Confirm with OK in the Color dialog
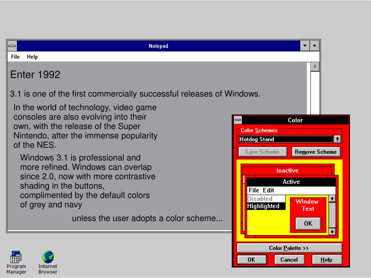The height and width of the screenshot is (278, 371). [252, 260]
